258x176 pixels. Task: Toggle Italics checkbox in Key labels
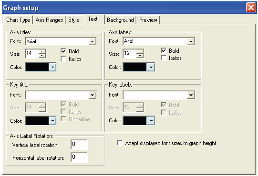tap(164, 113)
